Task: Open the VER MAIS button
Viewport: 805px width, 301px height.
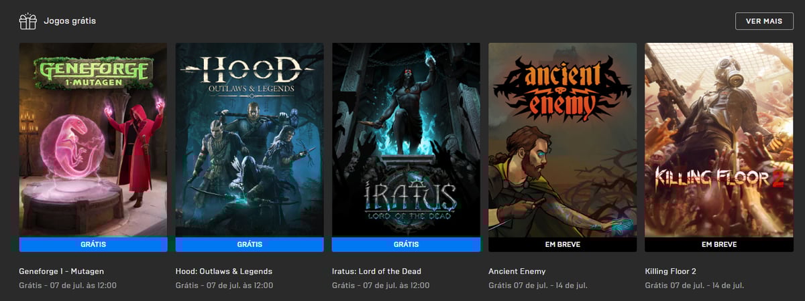Action: click(x=764, y=21)
